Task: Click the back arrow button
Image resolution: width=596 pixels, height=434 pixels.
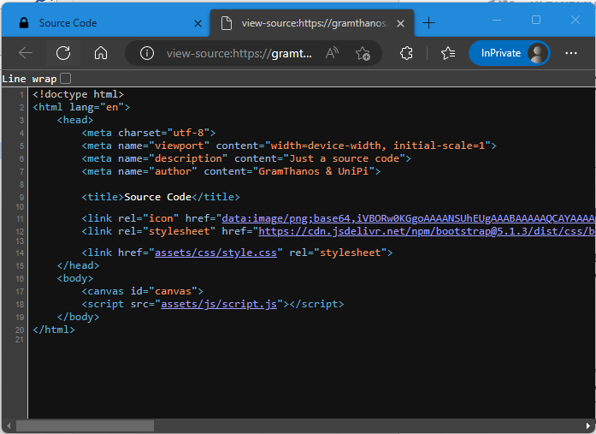Action: click(x=26, y=53)
